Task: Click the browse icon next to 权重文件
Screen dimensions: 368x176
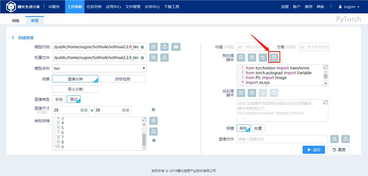Action: [153, 57]
